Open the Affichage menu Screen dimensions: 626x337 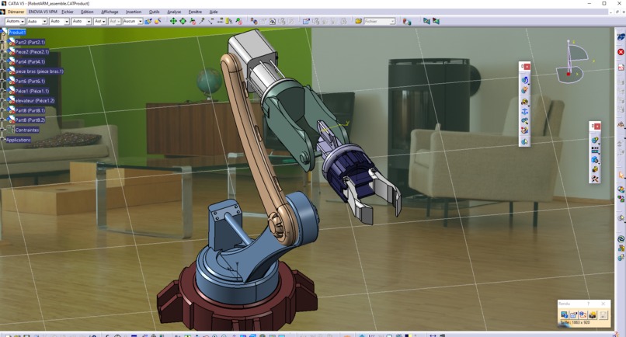[110, 12]
